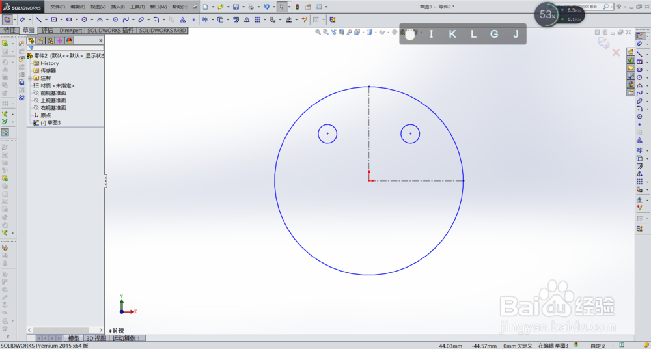Click the SOLIDWORKS help search box
Screen dimensions: 651x349
(x=580, y=7)
